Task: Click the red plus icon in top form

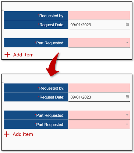Action: (x=7, y=55)
